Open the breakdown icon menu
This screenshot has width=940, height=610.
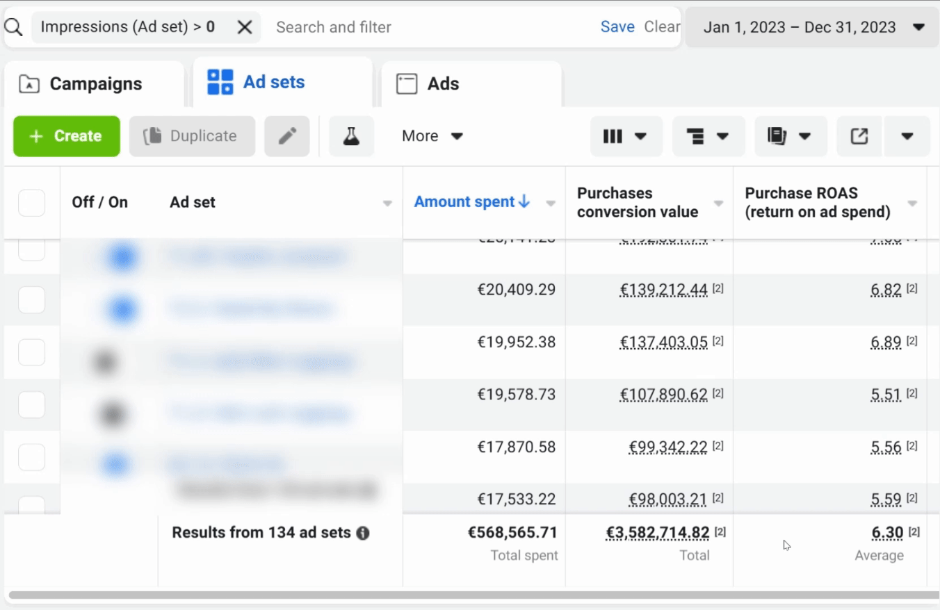(708, 136)
